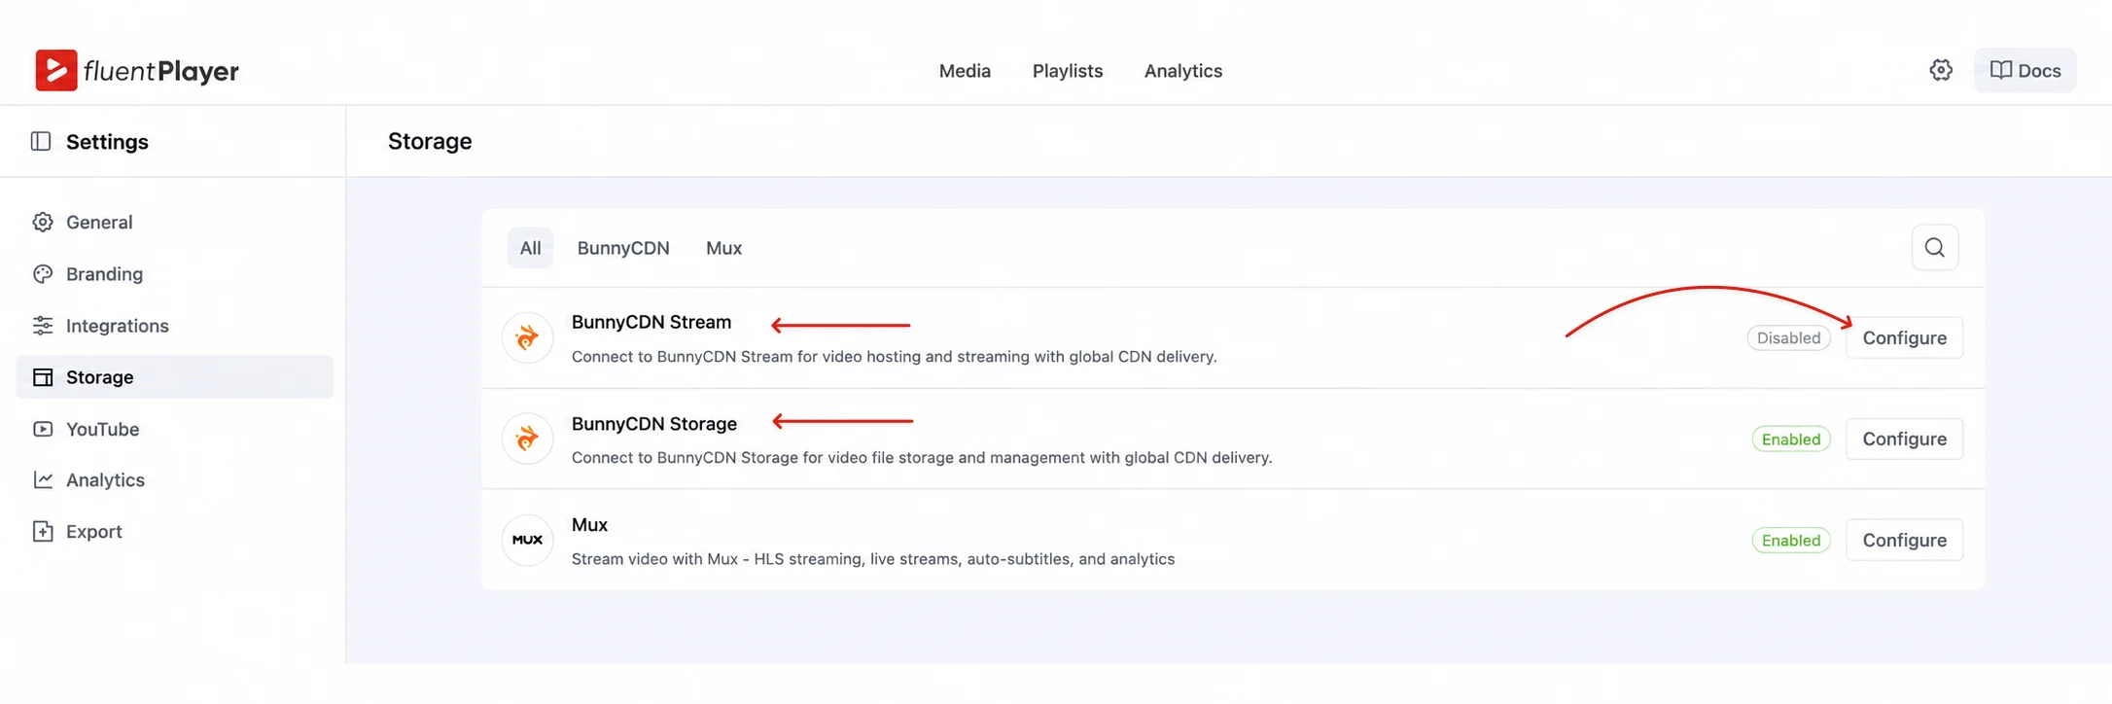Select the YouTube play icon in sidebar

43,429
